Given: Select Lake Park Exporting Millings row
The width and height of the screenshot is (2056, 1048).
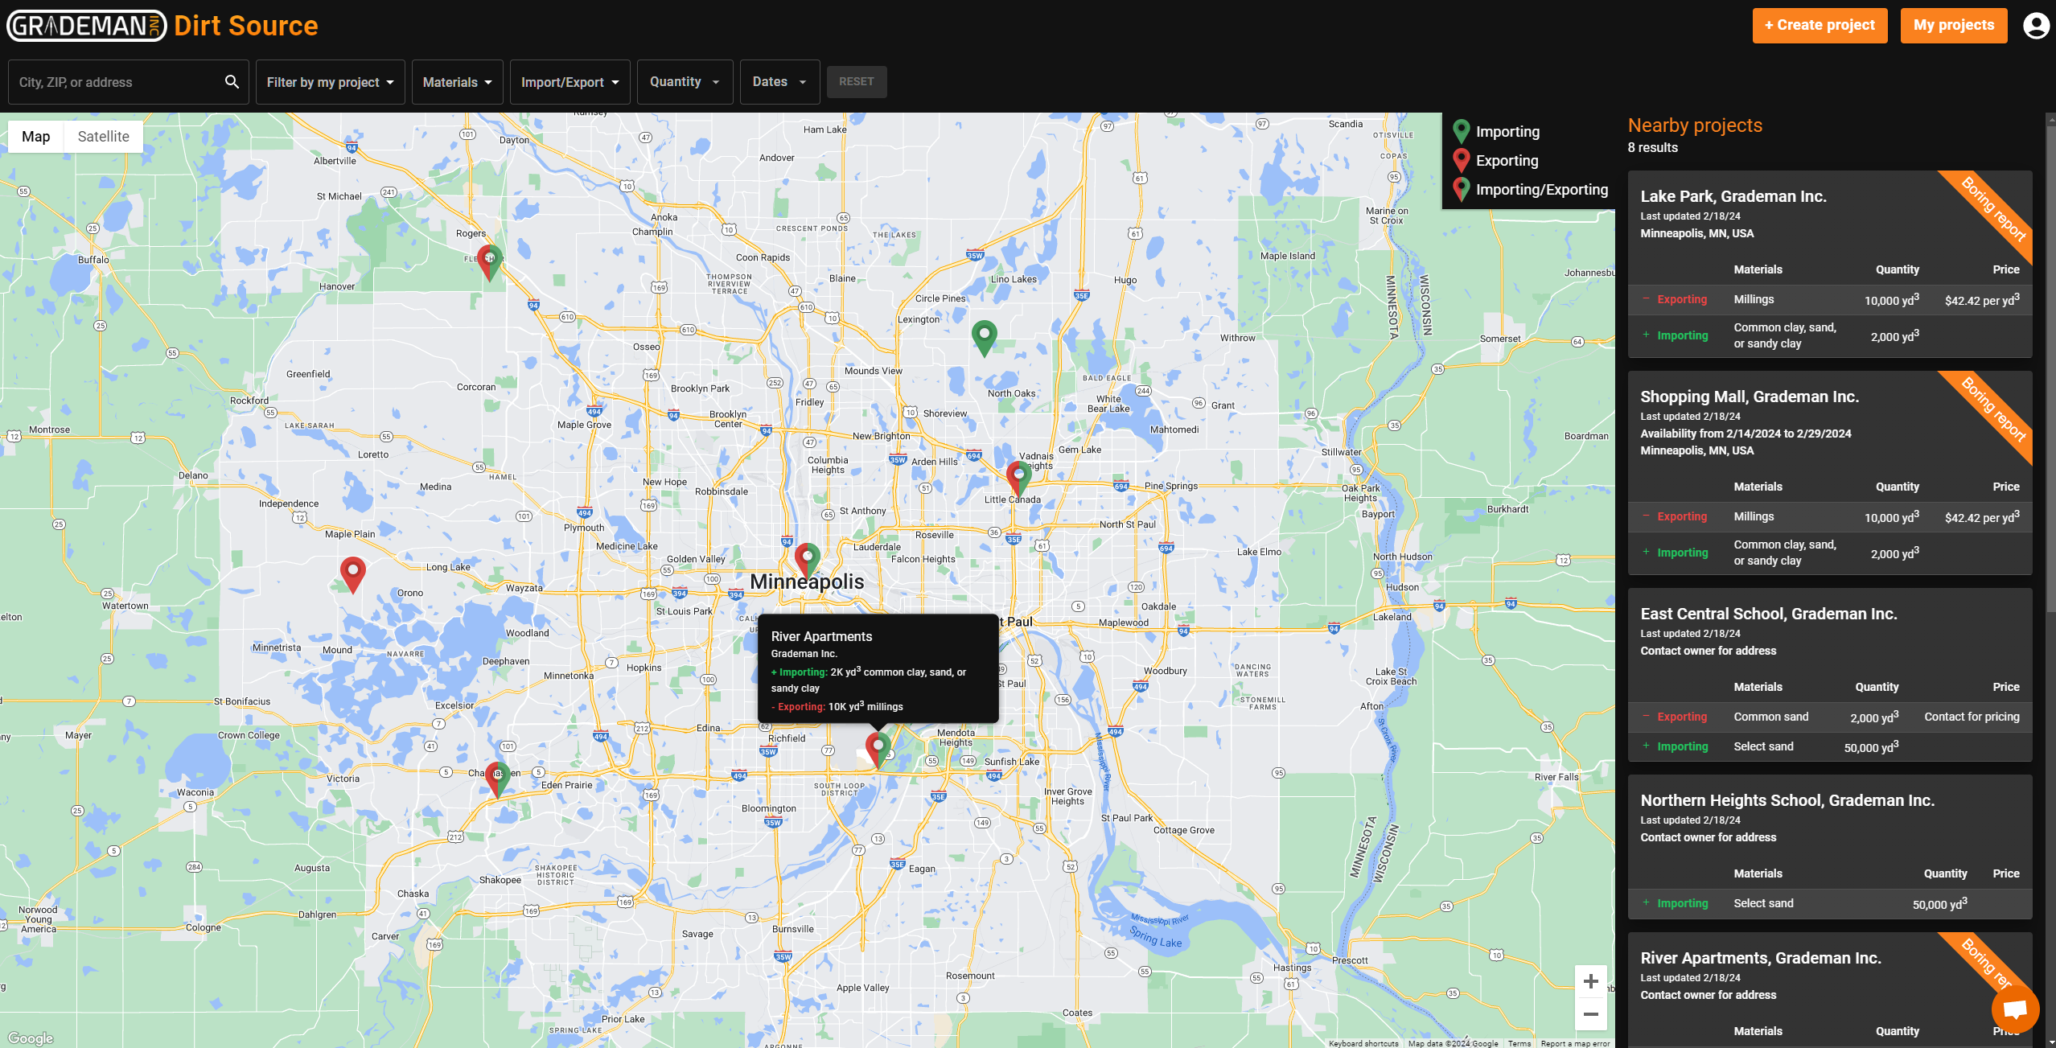Looking at the screenshot, I should (x=1830, y=299).
